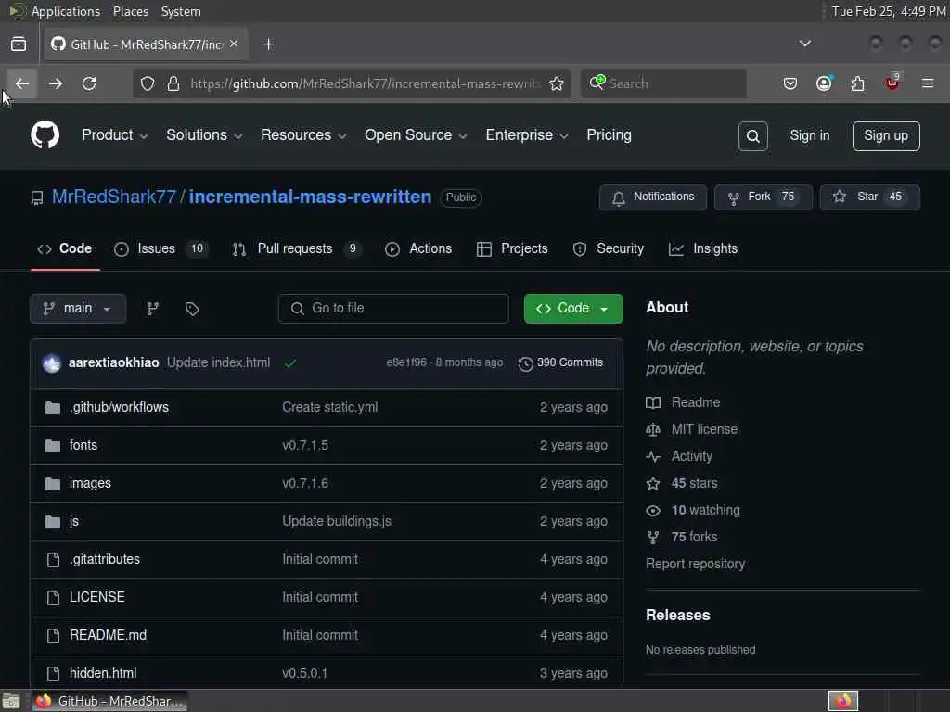The height and width of the screenshot is (712, 950).
Task: Click the URL address bar
Action: (x=364, y=83)
